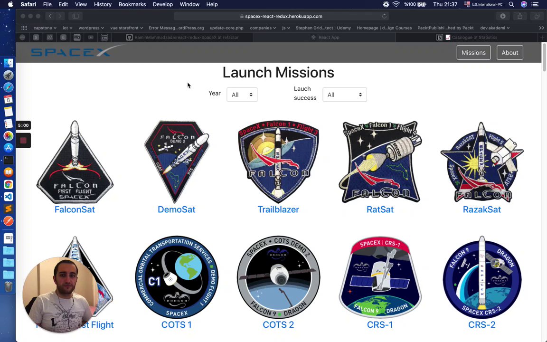Open a new Safari tab plus button

click(542, 38)
